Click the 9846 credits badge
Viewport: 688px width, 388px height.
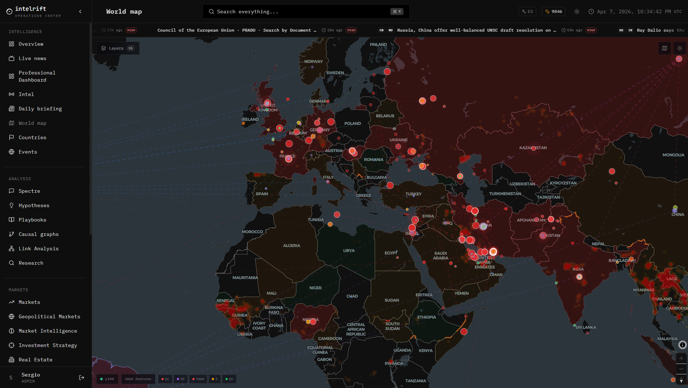pyautogui.click(x=553, y=12)
